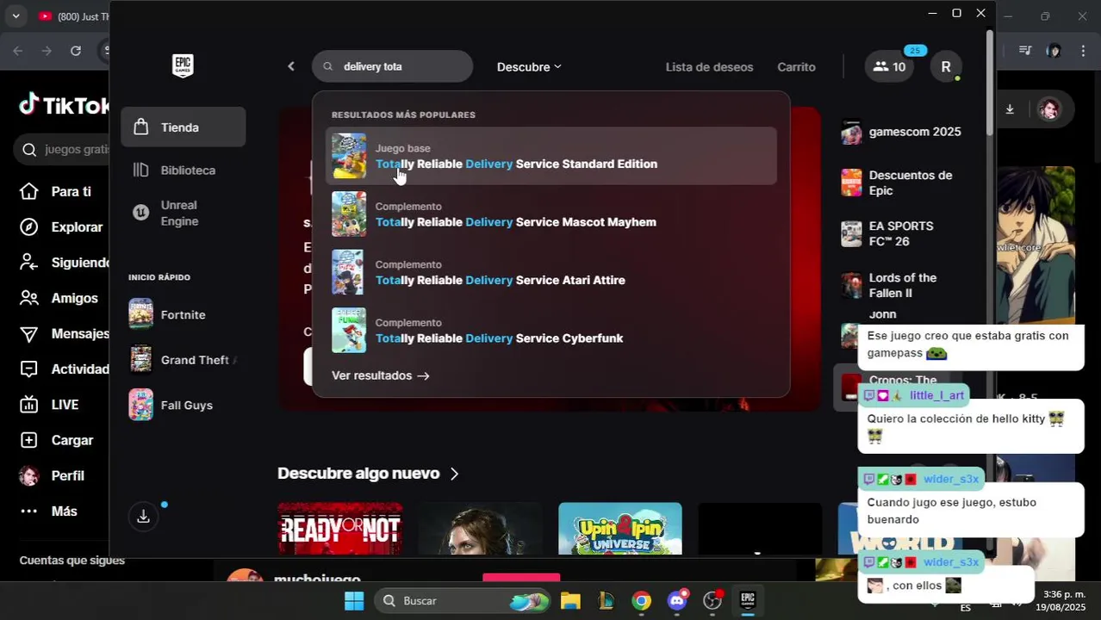Screen dimensions: 1101x620
Task: Open Chrome's three-dot menu
Action: click(x=1083, y=51)
